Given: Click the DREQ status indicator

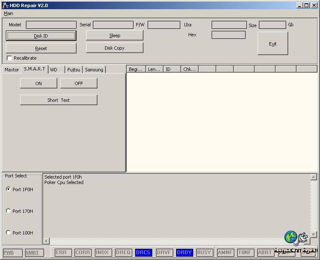Looking at the screenshot, I should (x=123, y=252).
